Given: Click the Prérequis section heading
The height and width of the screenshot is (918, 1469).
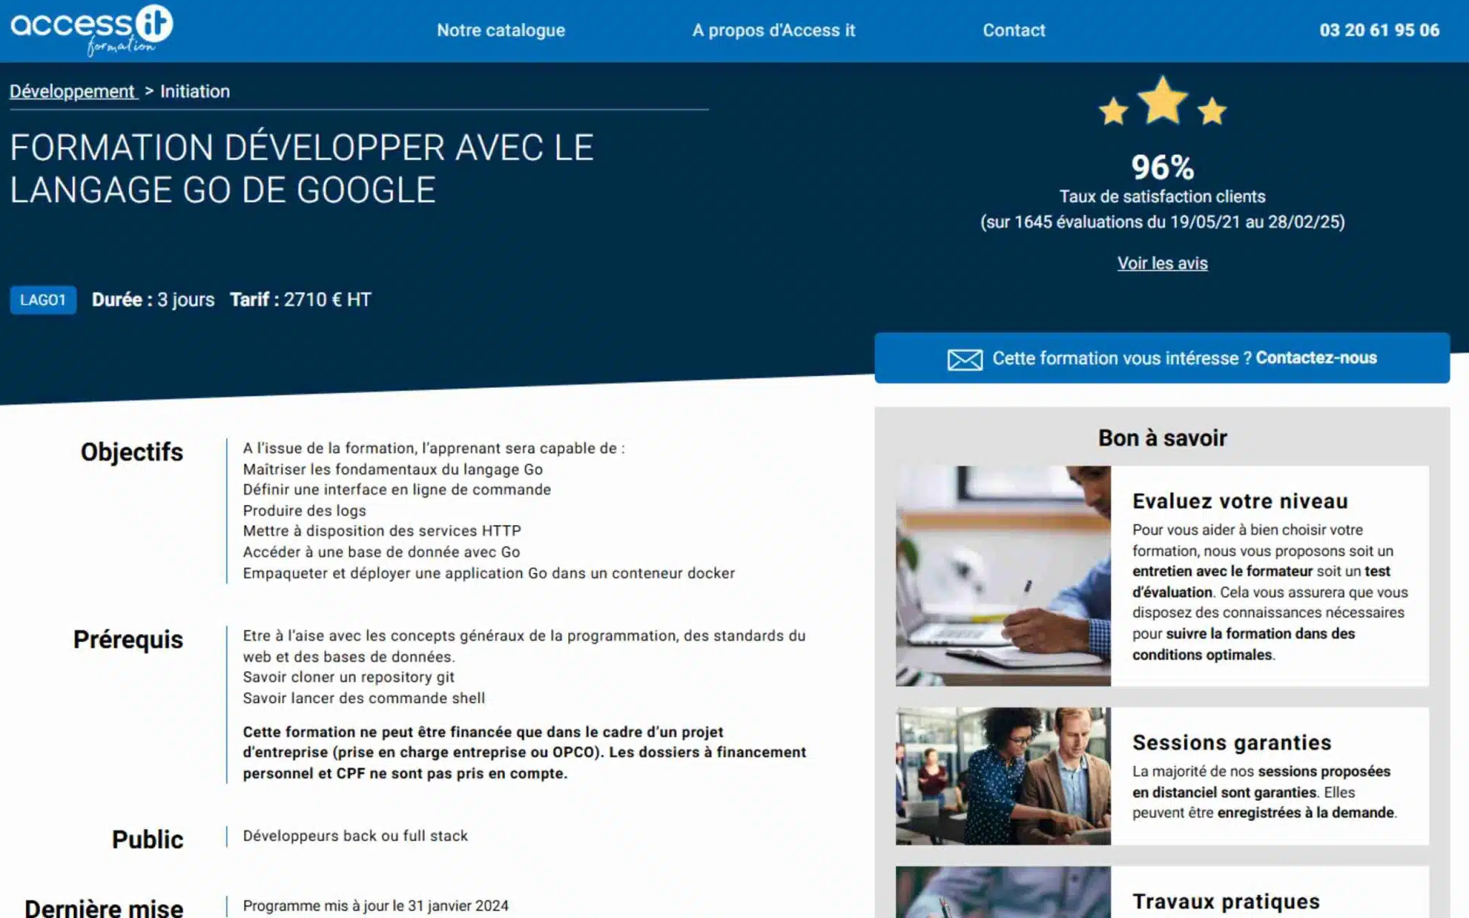Looking at the screenshot, I should click(128, 639).
